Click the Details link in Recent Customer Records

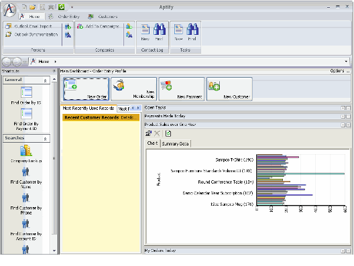(129, 117)
